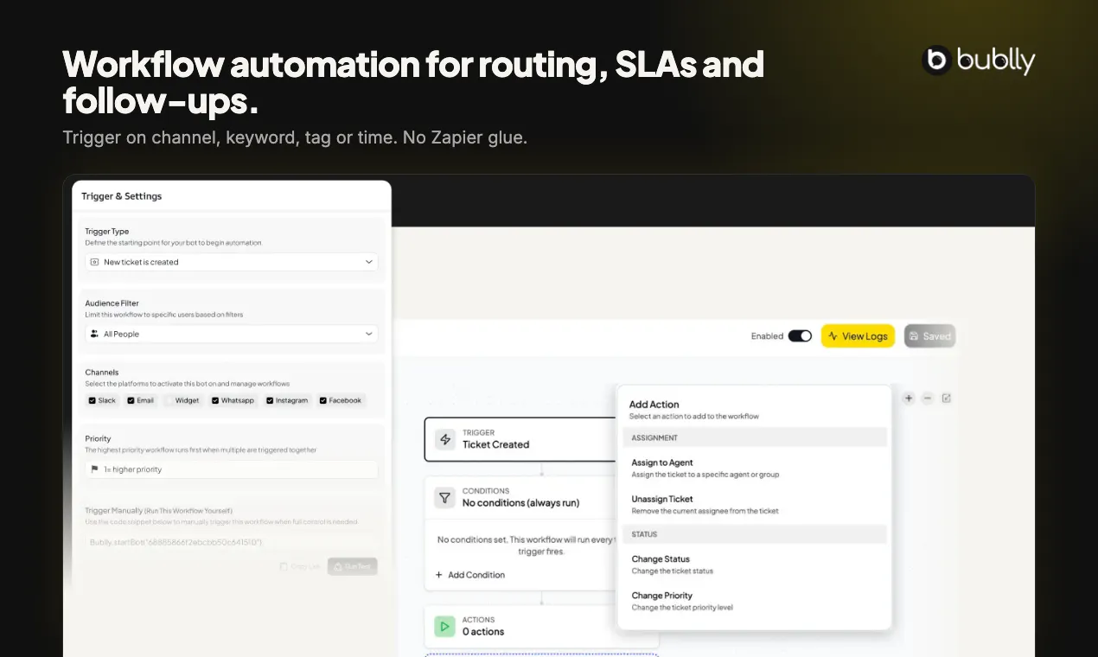Image resolution: width=1098 pixels, height=657 pixels.
Task: Select Assign to Agent action
Action: 754,468
